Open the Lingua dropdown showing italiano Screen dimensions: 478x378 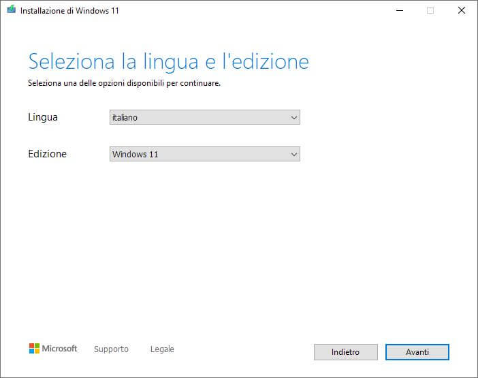point(204,117)
